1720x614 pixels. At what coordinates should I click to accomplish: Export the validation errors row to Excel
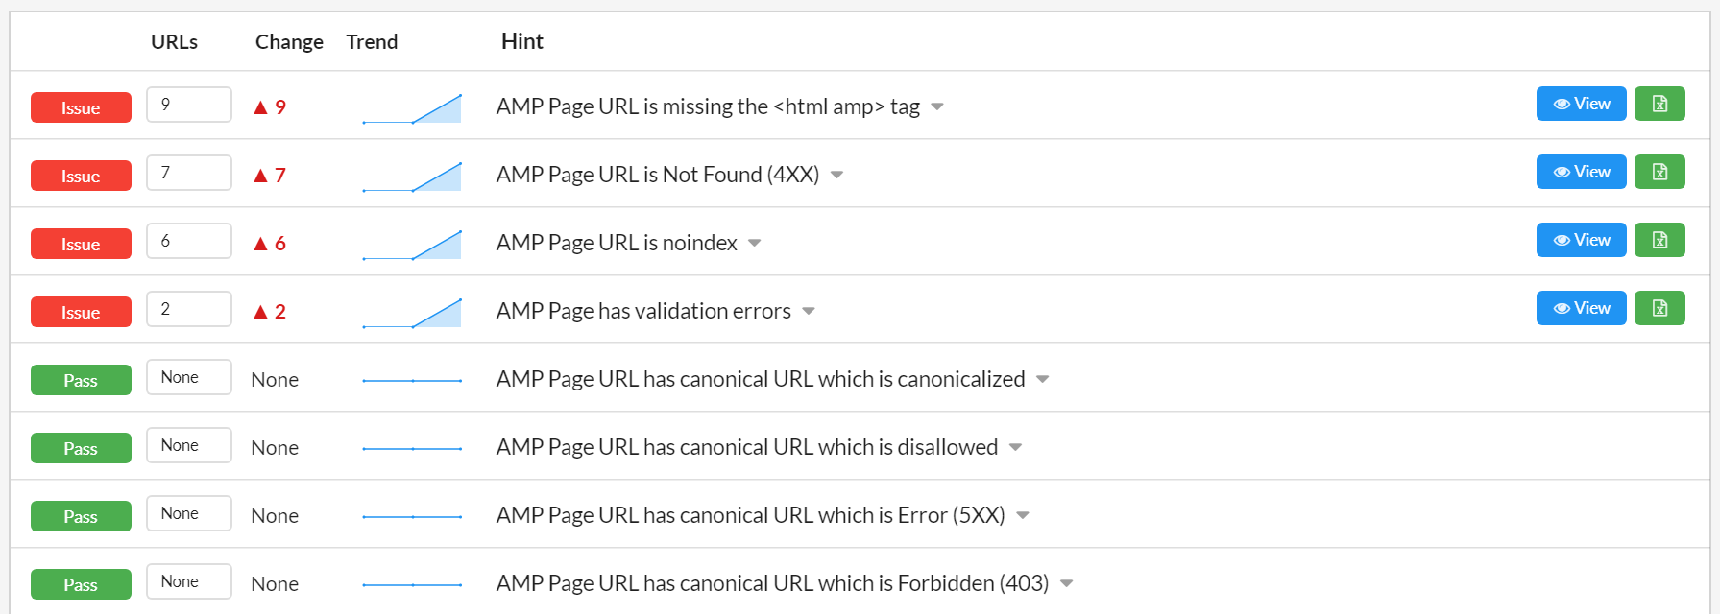click(x=1659, y=308)
